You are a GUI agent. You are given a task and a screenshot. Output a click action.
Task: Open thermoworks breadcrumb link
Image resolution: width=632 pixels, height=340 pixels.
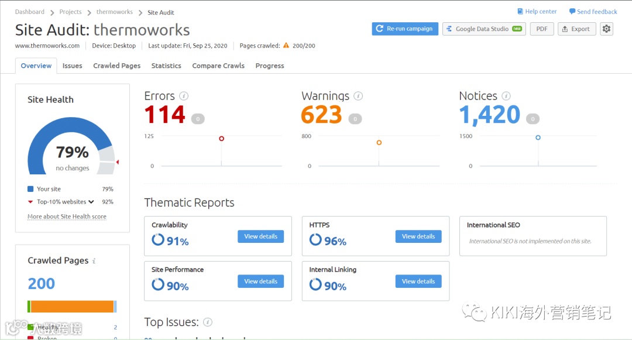tap(115, 12)
